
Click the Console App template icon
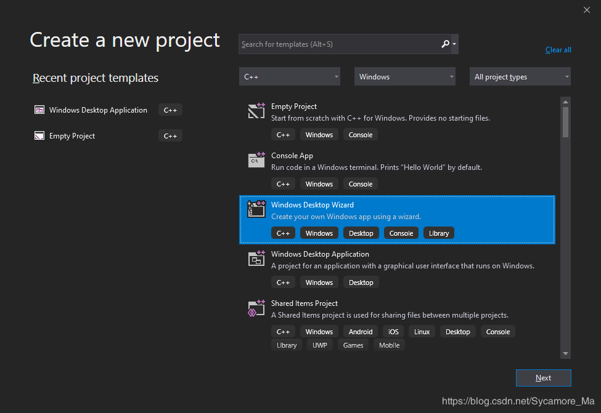click(256, 160)
